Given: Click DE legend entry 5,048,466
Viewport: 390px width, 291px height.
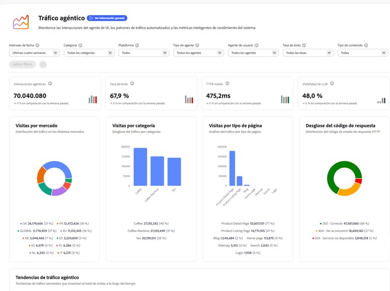Looking at the screenshot, I should click(37, 238).
